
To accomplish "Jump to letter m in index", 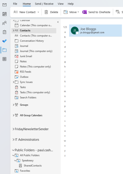I will (x=65, y=91).
